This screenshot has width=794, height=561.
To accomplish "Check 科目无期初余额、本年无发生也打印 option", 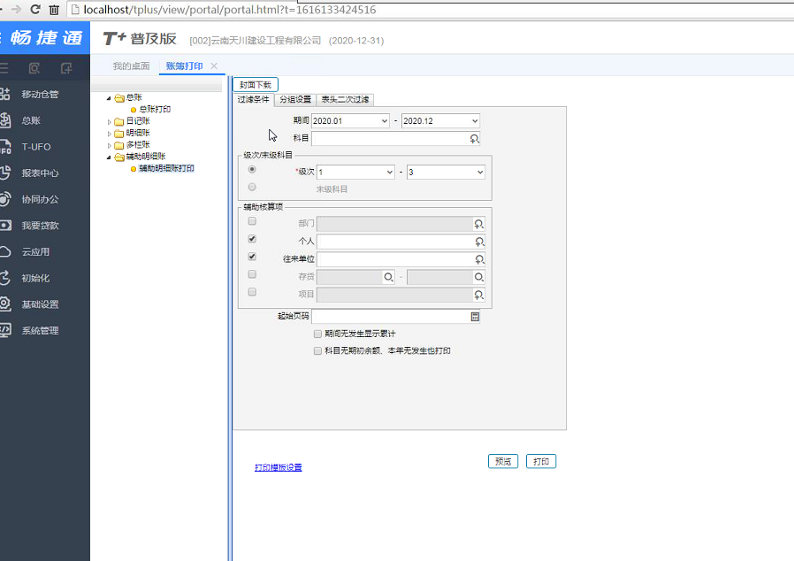I will click(x=317, y=350).
